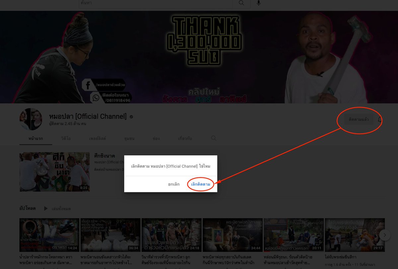398x269 pixels.
Task: Click the channel banner THANK 1,300,000 SUB
Action: [199, 57]
